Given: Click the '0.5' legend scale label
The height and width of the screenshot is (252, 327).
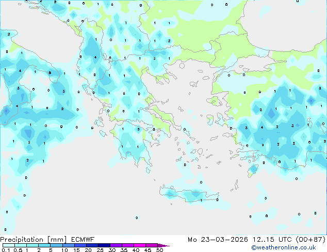Looking at the screenshot, I should coord(18,250).
